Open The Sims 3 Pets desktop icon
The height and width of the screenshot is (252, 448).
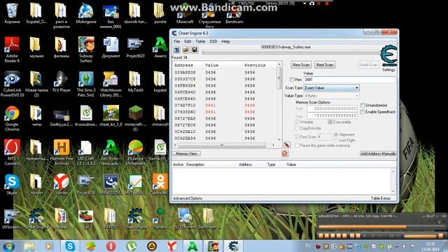[86, 84]
